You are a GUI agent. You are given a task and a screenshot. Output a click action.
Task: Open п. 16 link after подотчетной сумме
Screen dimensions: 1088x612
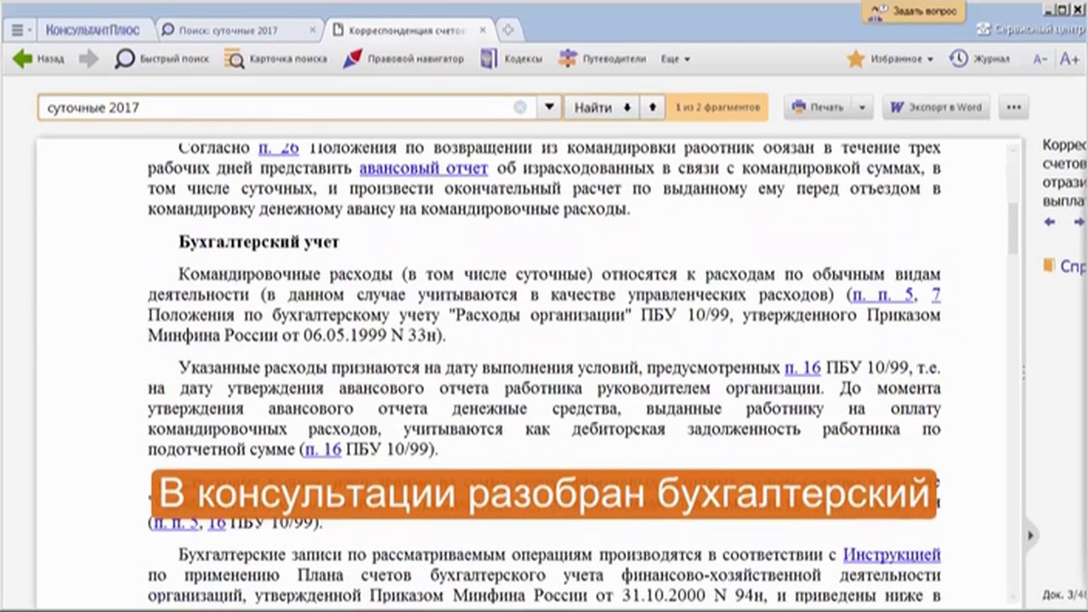(323, 450)
